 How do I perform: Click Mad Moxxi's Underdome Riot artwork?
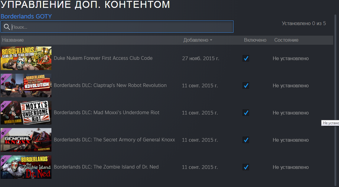point(26,113)
